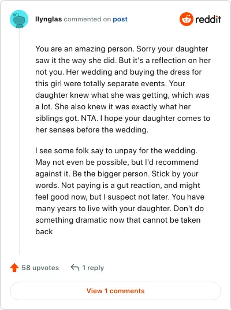Click the orange Reddit Snoo logo
The width and height of the screenshot is (231, 310).
186,19
